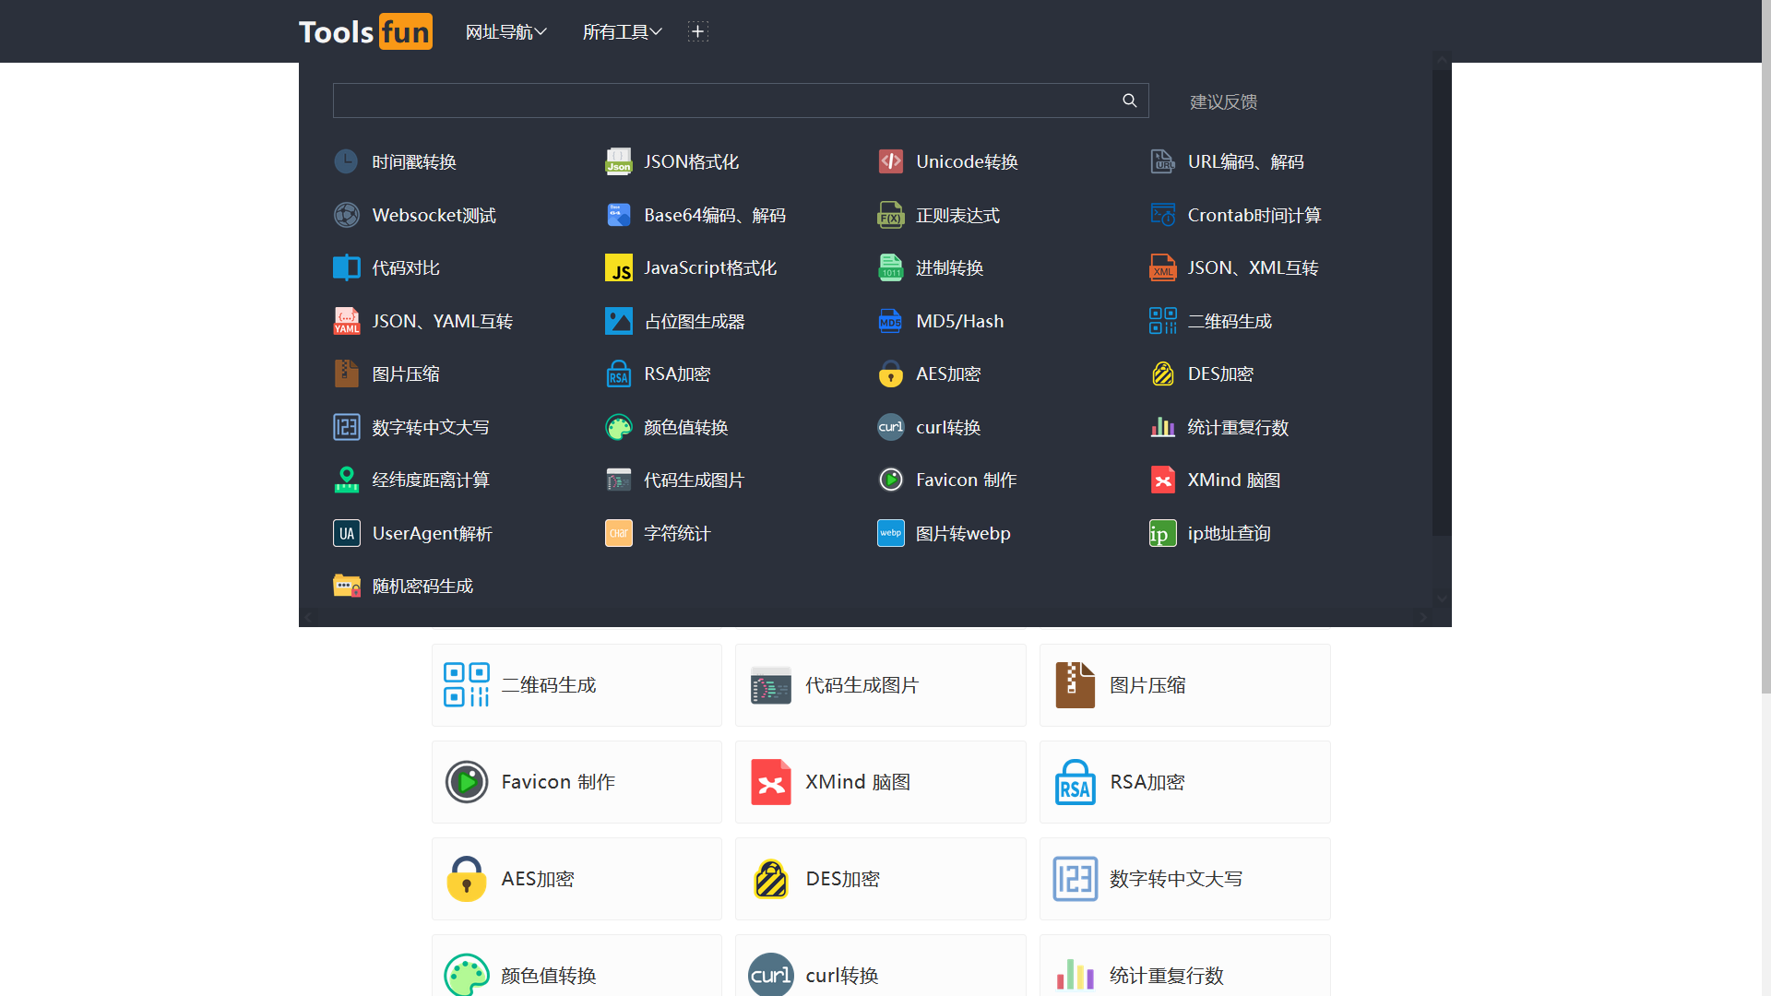Click the 图片转webp icon
This screenshot has width=1771, height=996.
pos(890,533)
